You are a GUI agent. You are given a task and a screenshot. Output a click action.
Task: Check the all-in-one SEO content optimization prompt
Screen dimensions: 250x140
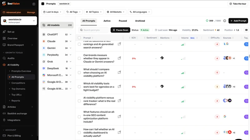pyautogui.click(x=79, y=117)
